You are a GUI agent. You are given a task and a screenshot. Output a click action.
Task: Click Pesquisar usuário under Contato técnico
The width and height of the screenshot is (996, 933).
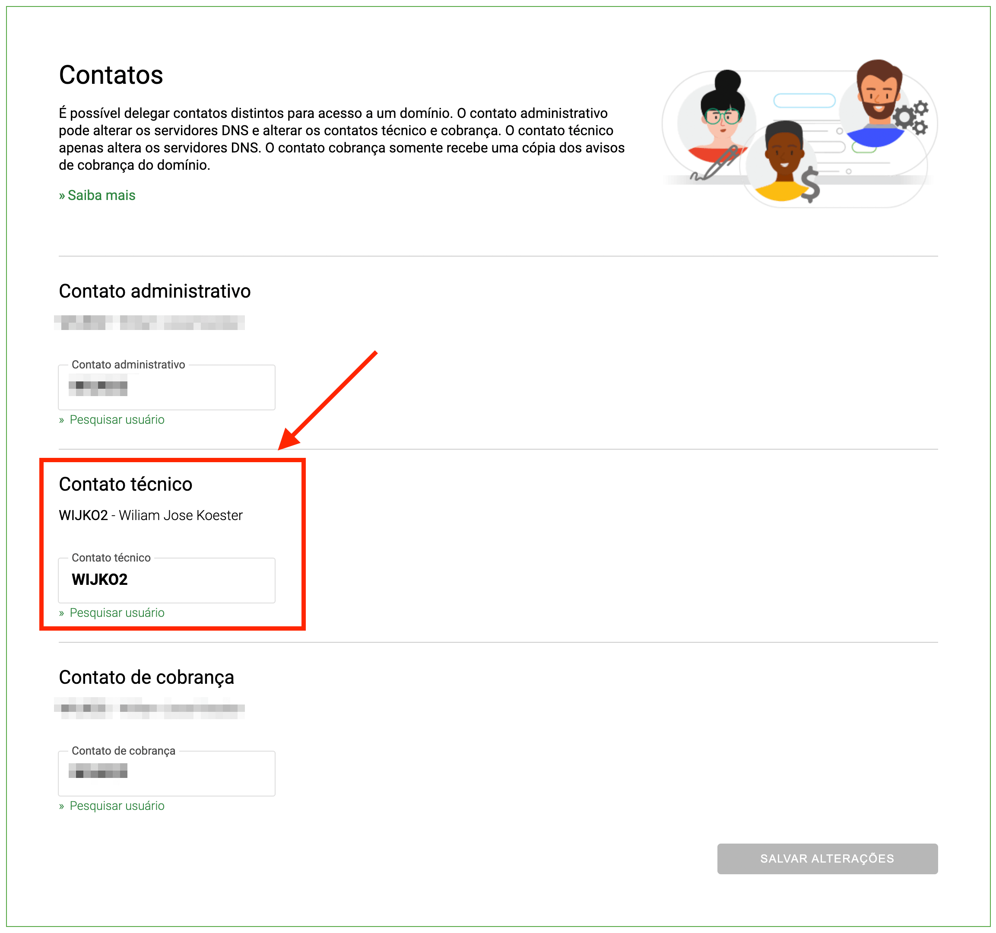[116, 613]
